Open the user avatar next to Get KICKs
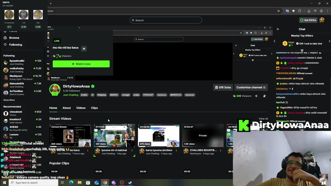Screen dimensions: 331x186 tap(322, 20)
